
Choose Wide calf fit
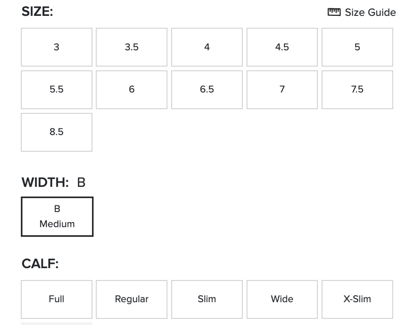[x=282, y=299]
